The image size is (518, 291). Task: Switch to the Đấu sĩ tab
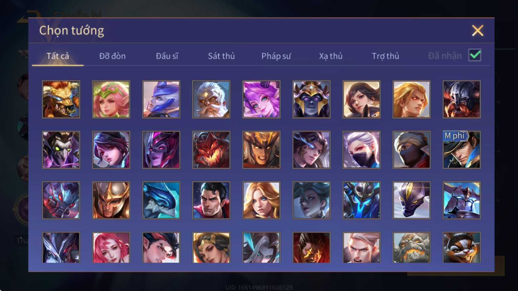(x=167, y=56)
